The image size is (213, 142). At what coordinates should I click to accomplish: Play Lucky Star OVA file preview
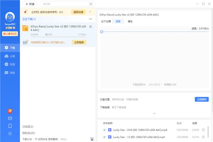pyautogui.click(x=203, y=130)
